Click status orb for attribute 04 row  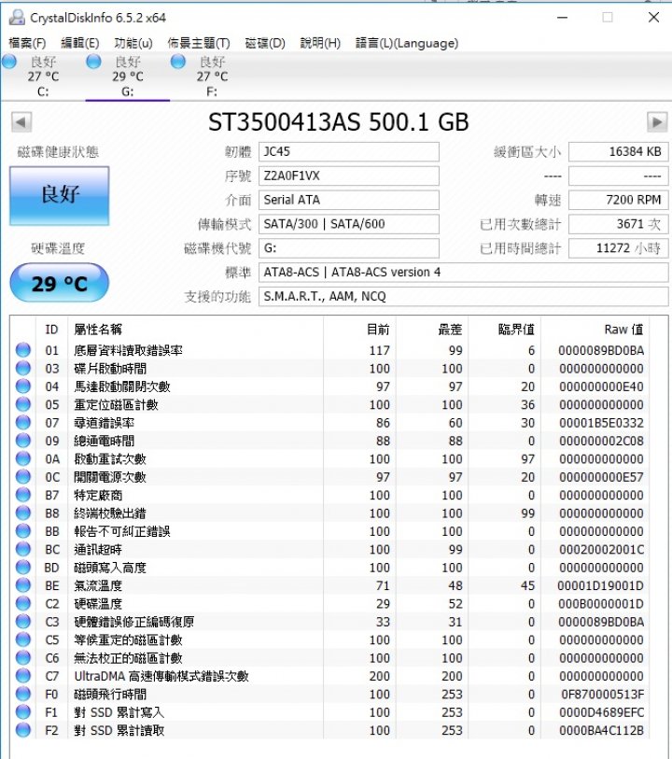22,387
